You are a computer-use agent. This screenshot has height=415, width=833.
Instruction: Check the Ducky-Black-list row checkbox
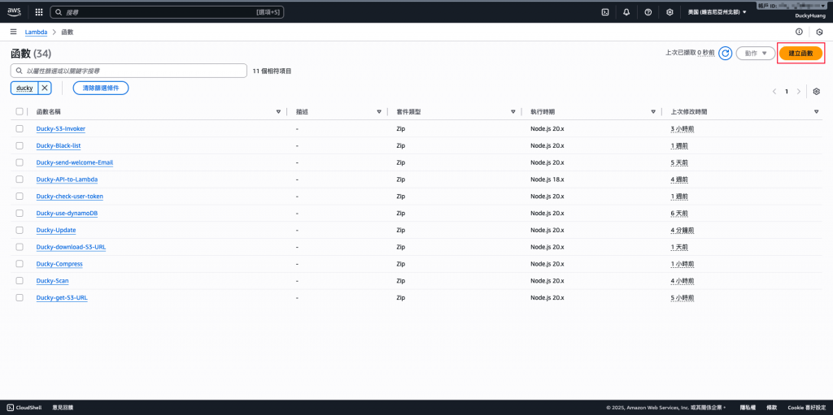pyautogui.click(x=20, y=145)
